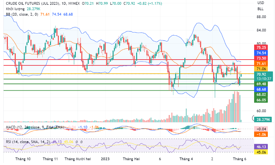Click Tháng 10 on the time axis
The image size is (275, 165).
pyautogui.click(x=23, y=159)
